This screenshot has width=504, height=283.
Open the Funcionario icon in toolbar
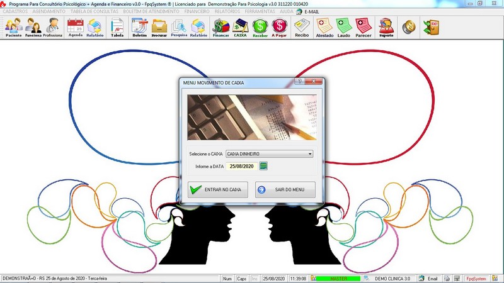click(x=33, y=28)
